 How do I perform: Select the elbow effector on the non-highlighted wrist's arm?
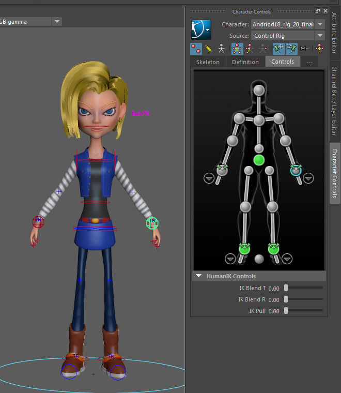[233, 141]
